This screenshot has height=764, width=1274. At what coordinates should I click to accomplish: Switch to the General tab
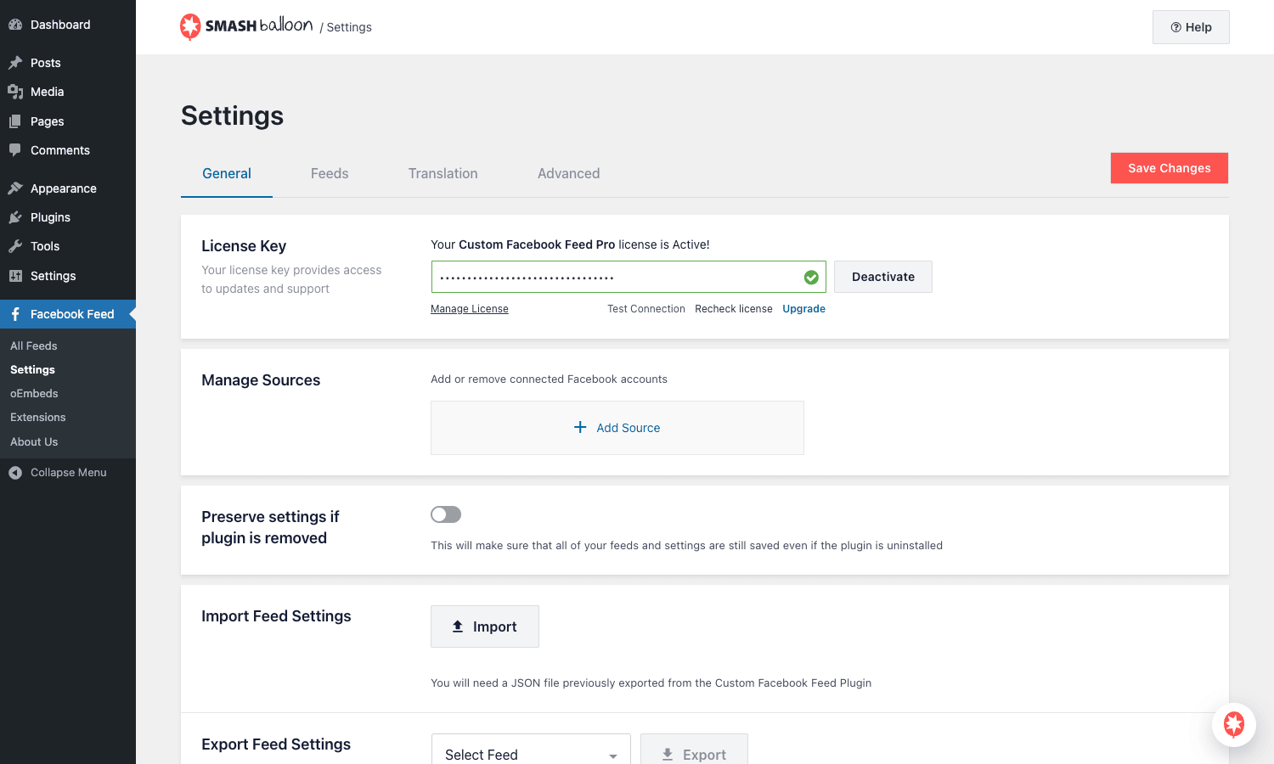(227, 173)
